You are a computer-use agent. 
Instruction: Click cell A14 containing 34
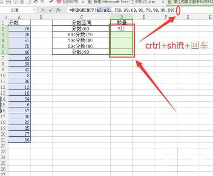coord(19,99)
